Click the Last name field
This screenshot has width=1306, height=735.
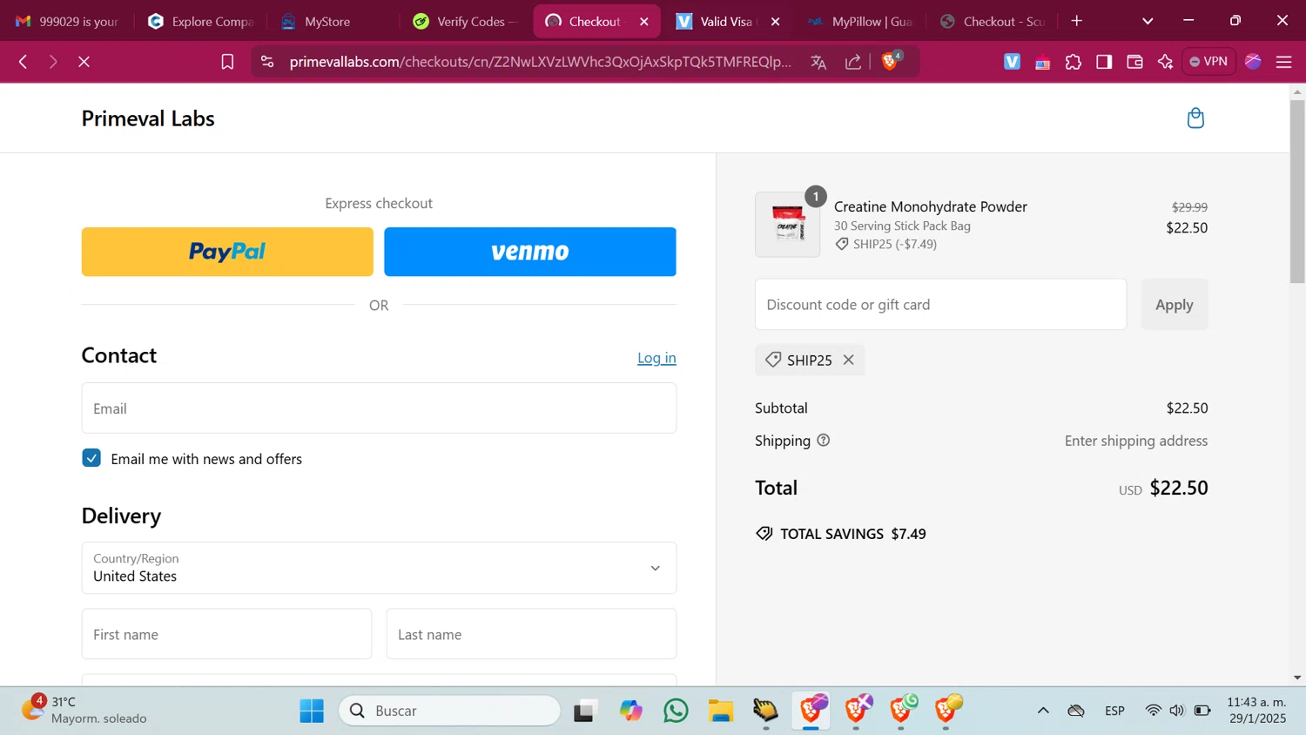click(x=531, y=634)
